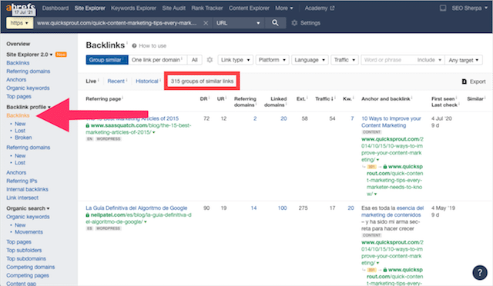Open Internal backlinks in sidebar
The image size is (493, 286).
tap(27, 189)
